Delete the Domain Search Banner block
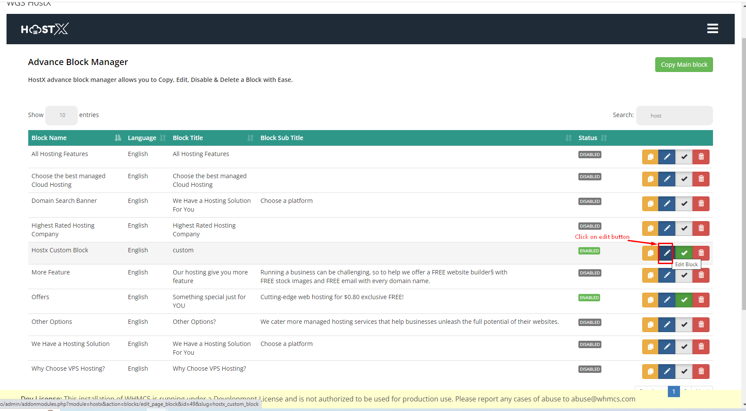Screen dimensions: 746x411 (701, 204)
